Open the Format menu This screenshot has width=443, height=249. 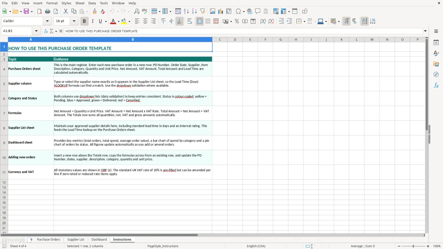52,3
